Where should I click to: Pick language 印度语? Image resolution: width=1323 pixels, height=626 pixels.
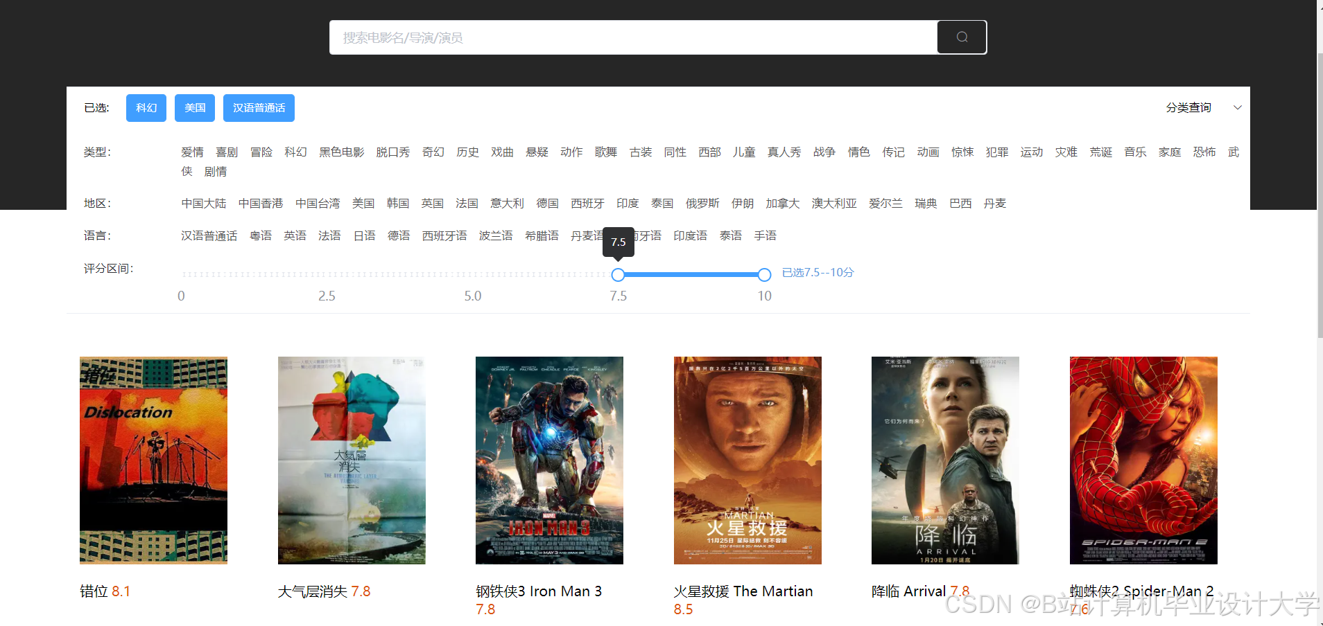pyautogui.click(x=691, y=236)
